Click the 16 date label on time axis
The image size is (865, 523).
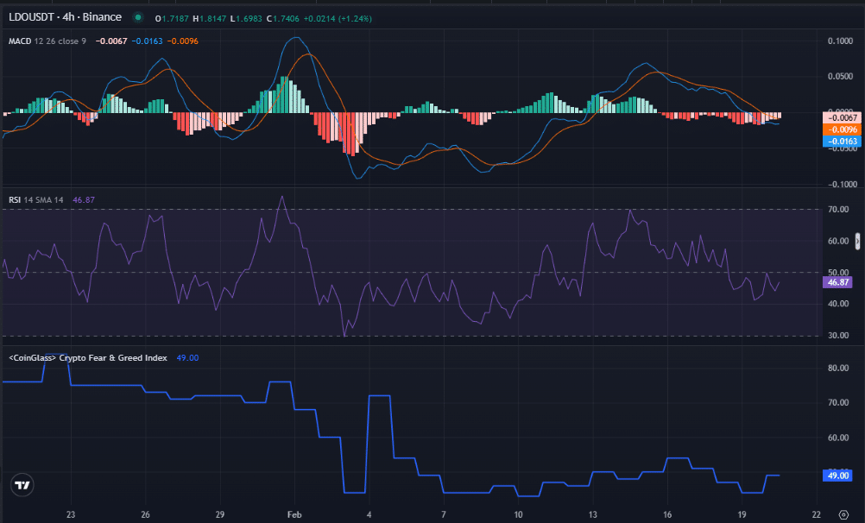pyautogui.click(x=667, y=513)
